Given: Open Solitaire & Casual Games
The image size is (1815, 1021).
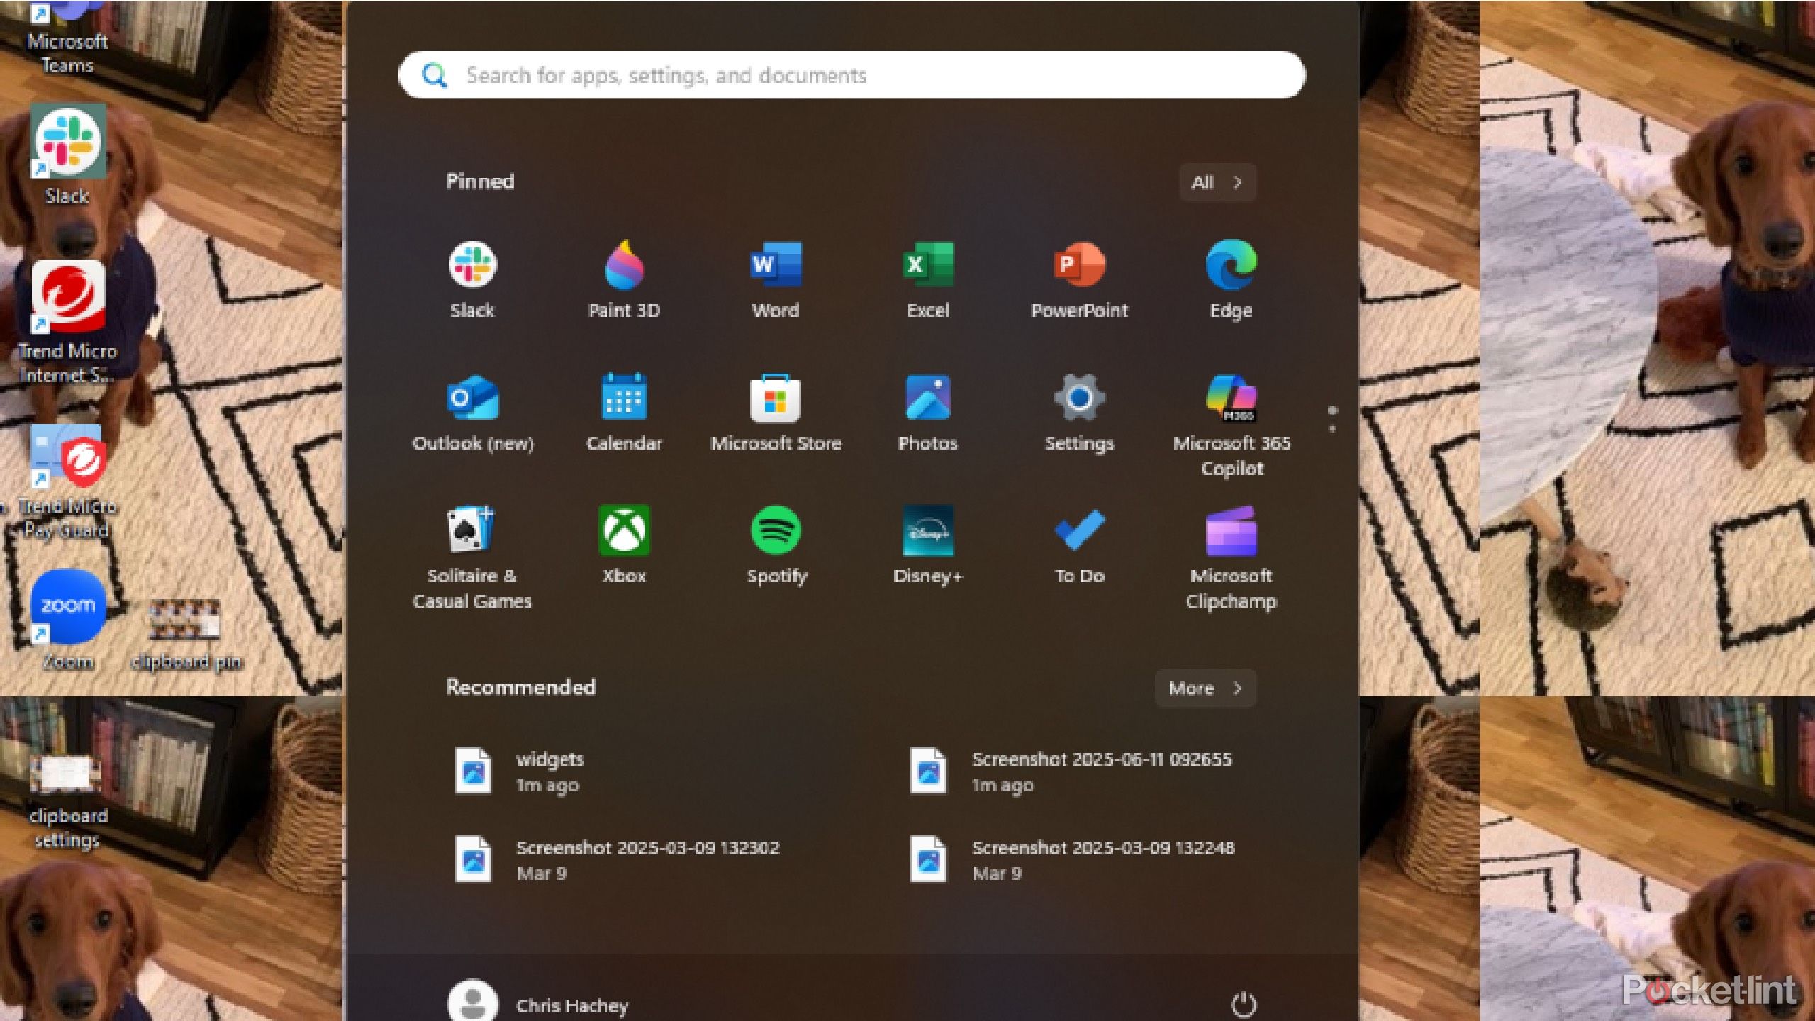Looking at the screenshot, I should click(x=472, y=559).
